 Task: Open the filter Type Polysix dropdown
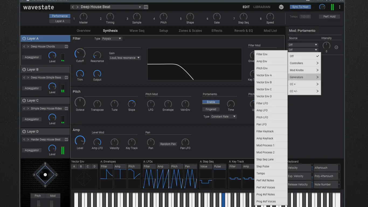pos(112,39)
